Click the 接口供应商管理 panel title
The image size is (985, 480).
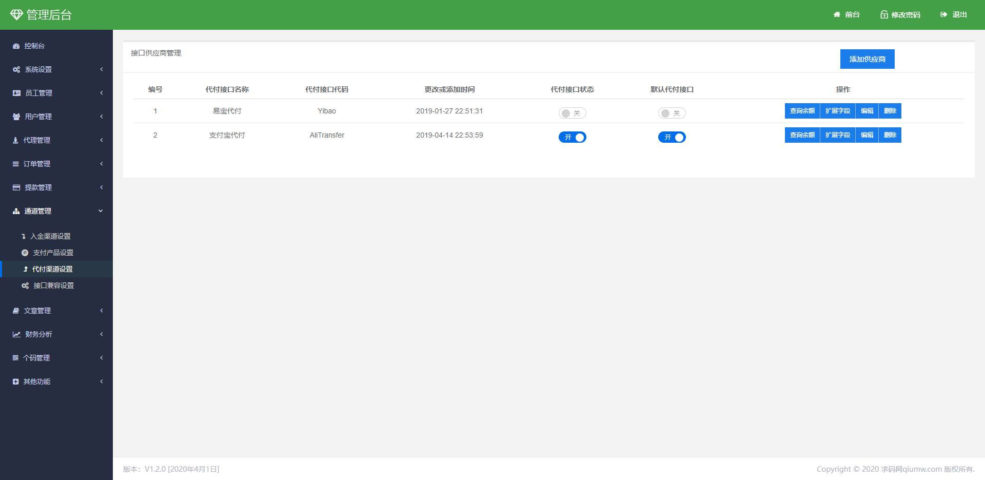click(156, 53)
